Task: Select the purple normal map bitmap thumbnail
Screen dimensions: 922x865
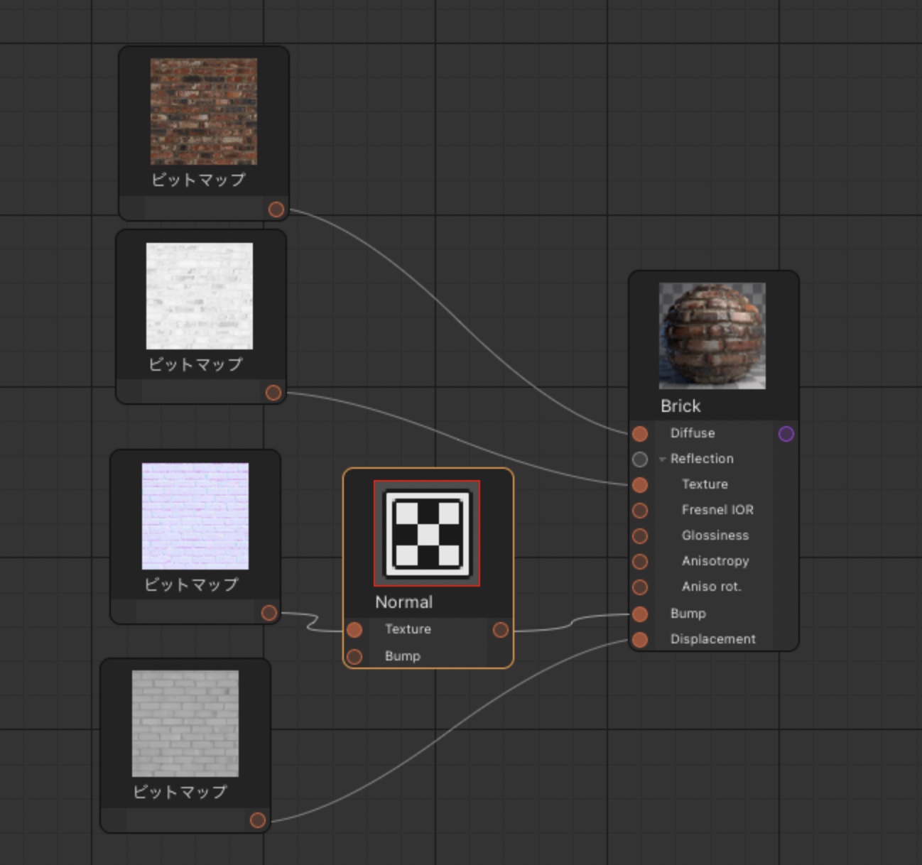Action: (195, 516)
